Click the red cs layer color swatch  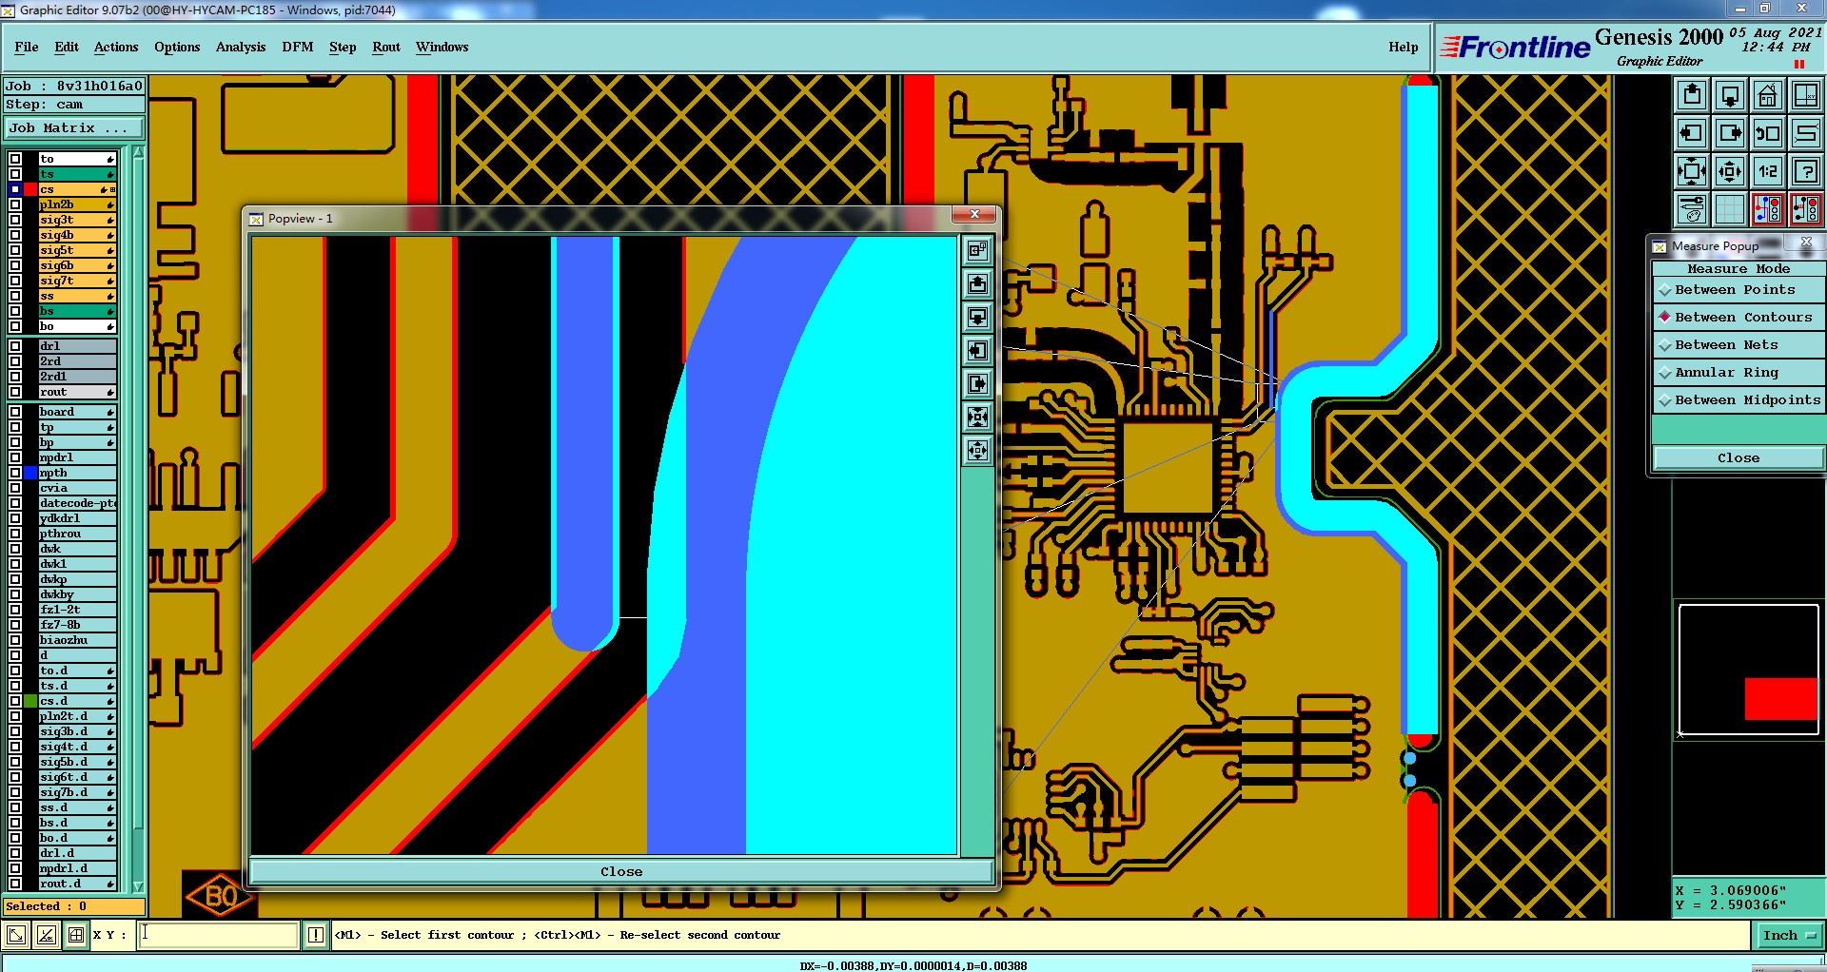click(30, 189)
